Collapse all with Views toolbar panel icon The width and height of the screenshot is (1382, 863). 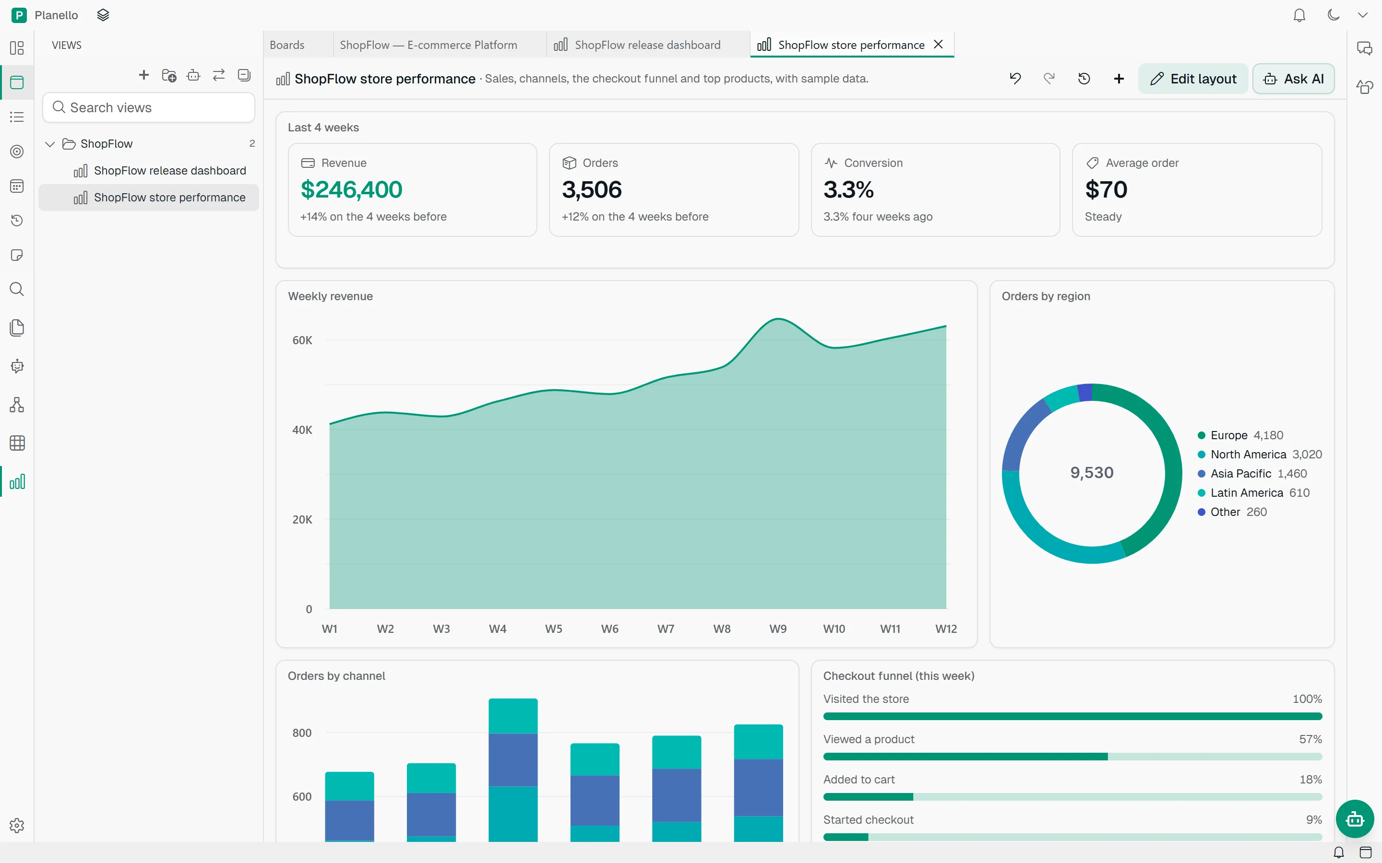[244, 75]
